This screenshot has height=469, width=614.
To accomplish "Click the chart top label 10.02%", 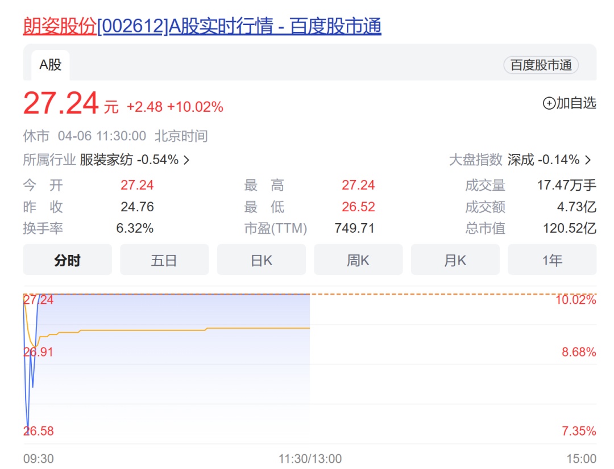I will pos(576,300).
